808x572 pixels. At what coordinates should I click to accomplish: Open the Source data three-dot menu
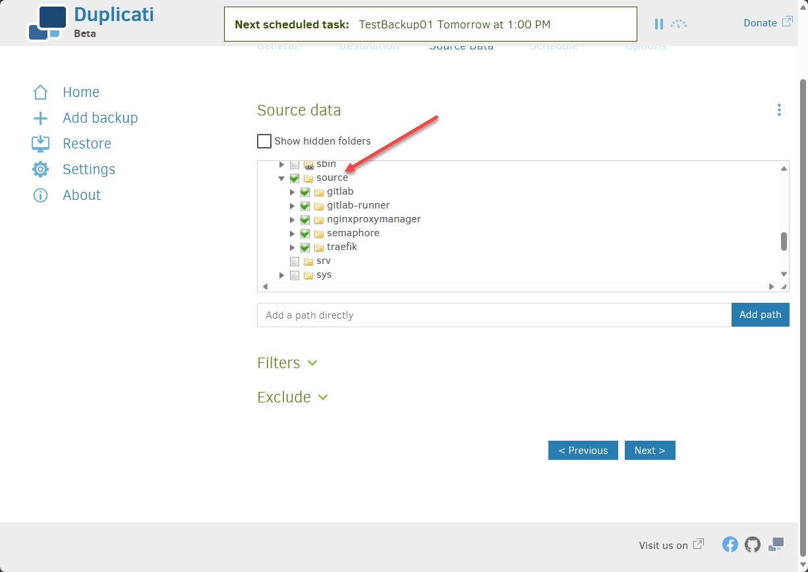pyautogui.click(x=779, y=110)
